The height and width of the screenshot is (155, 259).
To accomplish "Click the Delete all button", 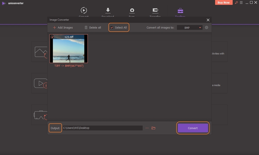I will (x=93, y=27).
